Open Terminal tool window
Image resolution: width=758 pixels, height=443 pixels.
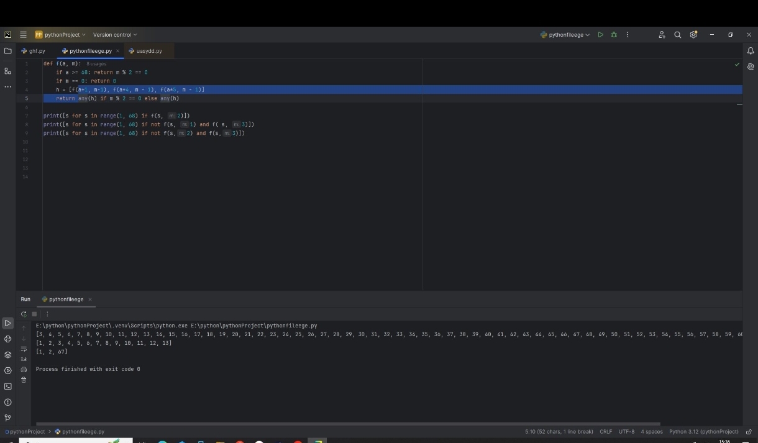click(7, 386)
